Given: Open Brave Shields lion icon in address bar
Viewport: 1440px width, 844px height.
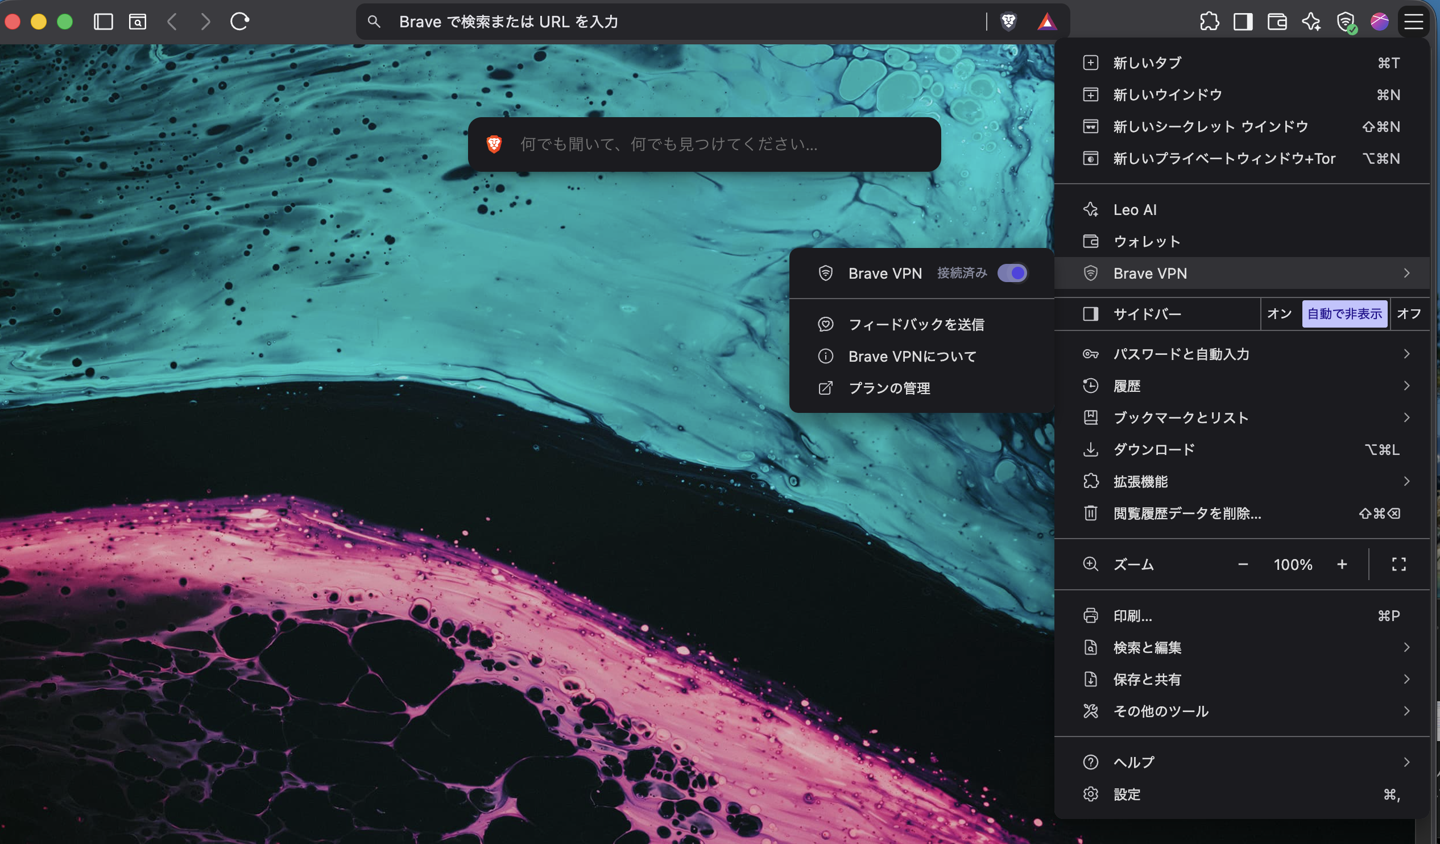Looking at the screenshot, I should click(x=1009, y=22).
